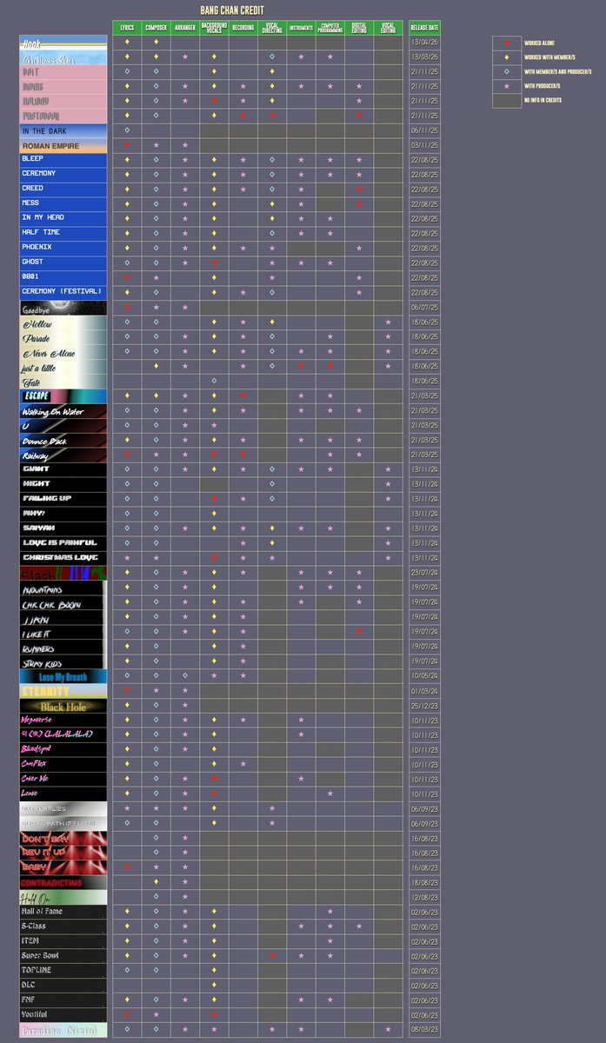The image size is (606, 1043).
Task: Open the Walking On Water song label
Action: (63, 410)
